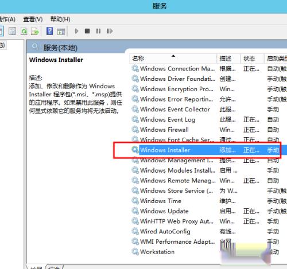
Task: Click 添加... description of Windows Installer
Action: click(x=227, y=150)
